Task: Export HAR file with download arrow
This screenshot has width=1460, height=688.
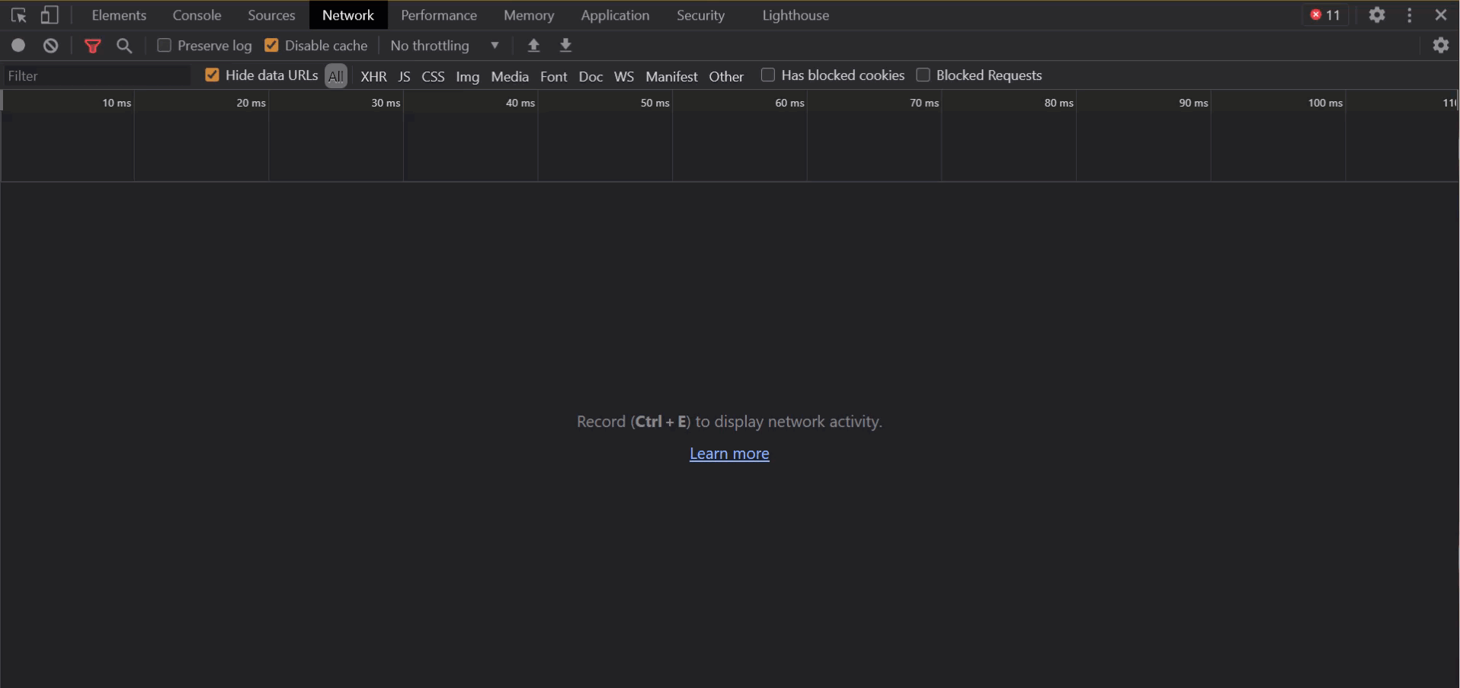Action: 565,46
